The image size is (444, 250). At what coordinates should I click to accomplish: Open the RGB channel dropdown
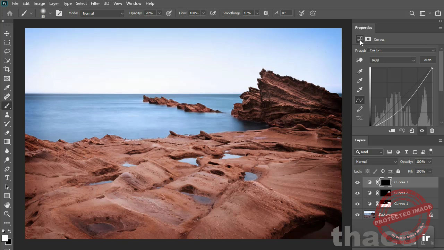click(x=393, y=60)
